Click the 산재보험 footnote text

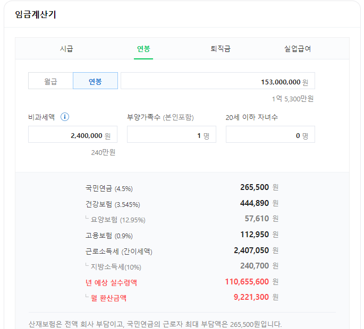click(155, 324)
